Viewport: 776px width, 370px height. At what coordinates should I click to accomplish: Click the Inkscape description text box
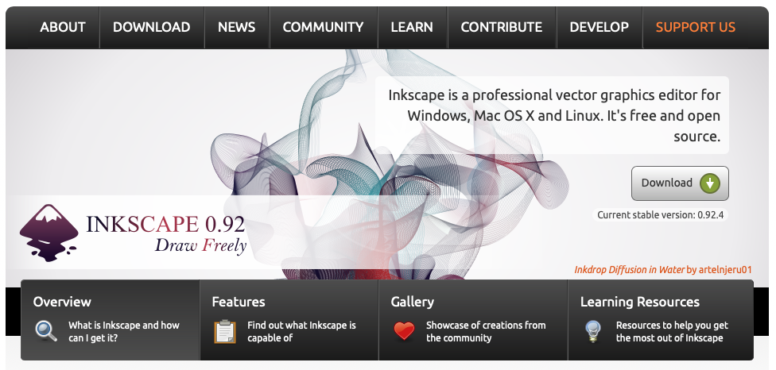pyautogui.click(x=553, y=115)
